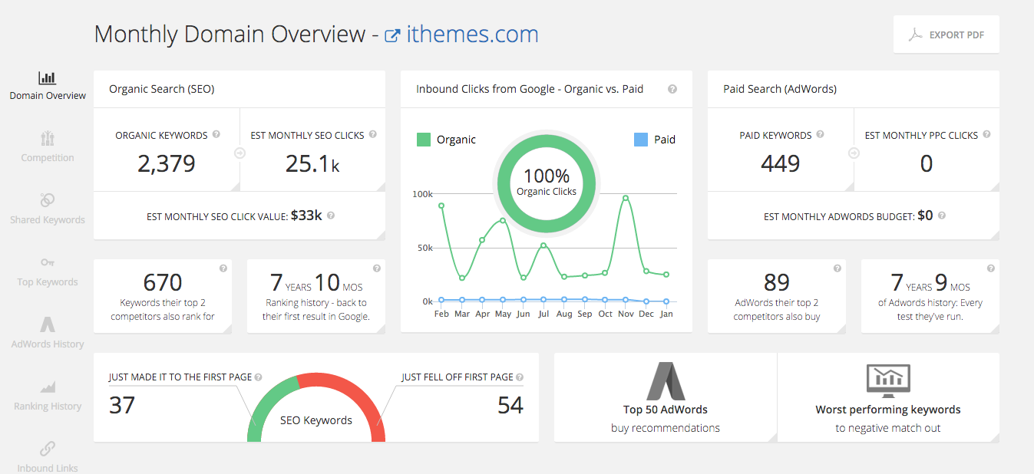Image resolution: width=1034 pixels, height=474 pixels.
Task: Click the green Organic legend swatch
Action: click(424, 140)
